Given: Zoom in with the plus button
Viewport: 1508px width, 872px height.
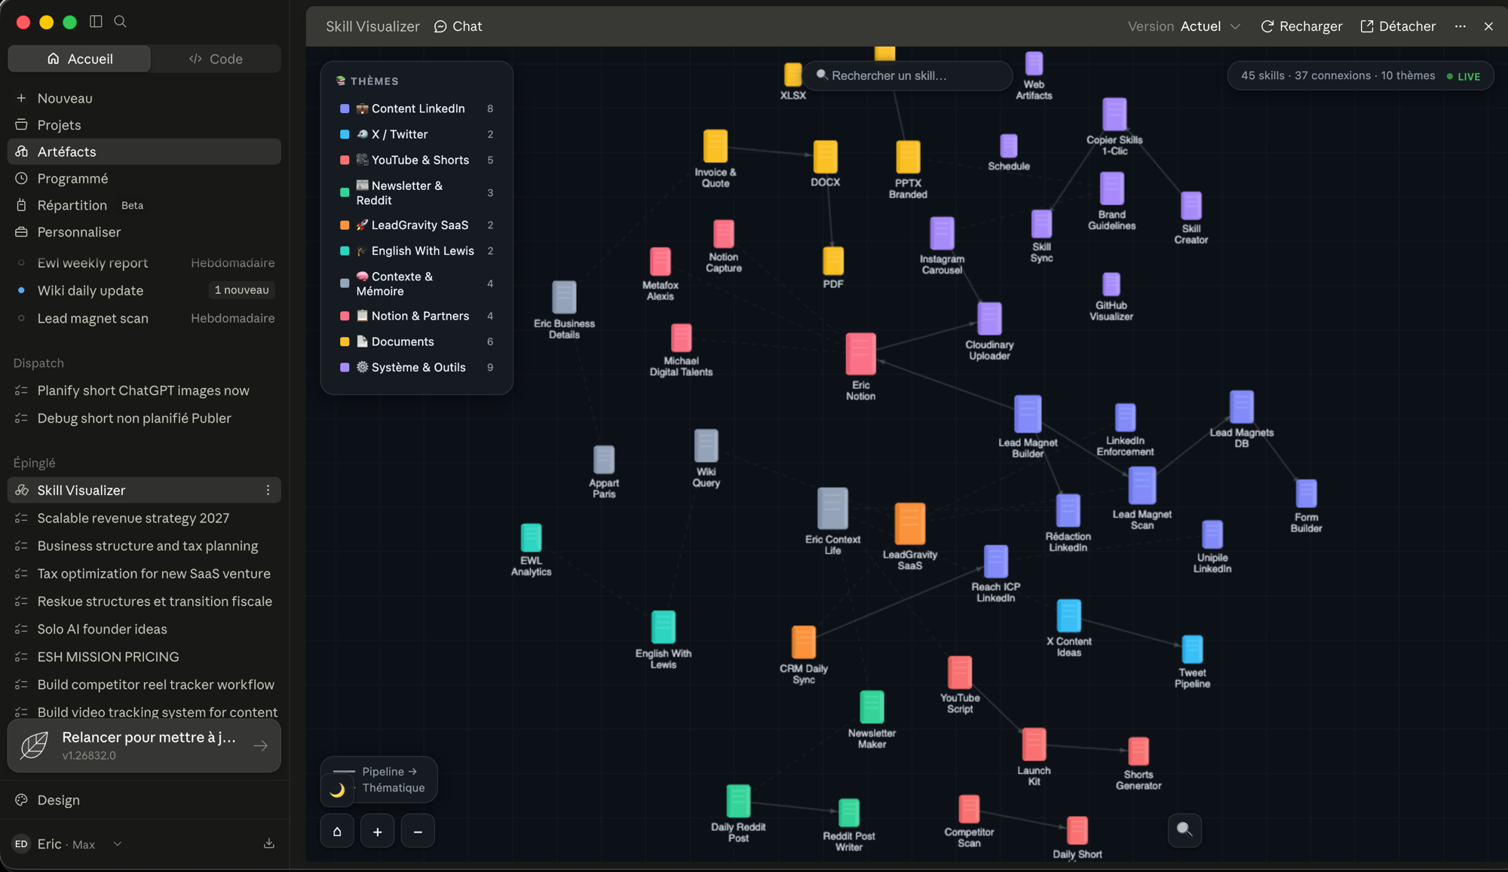Looking at the screenshot, I should 377,831.
